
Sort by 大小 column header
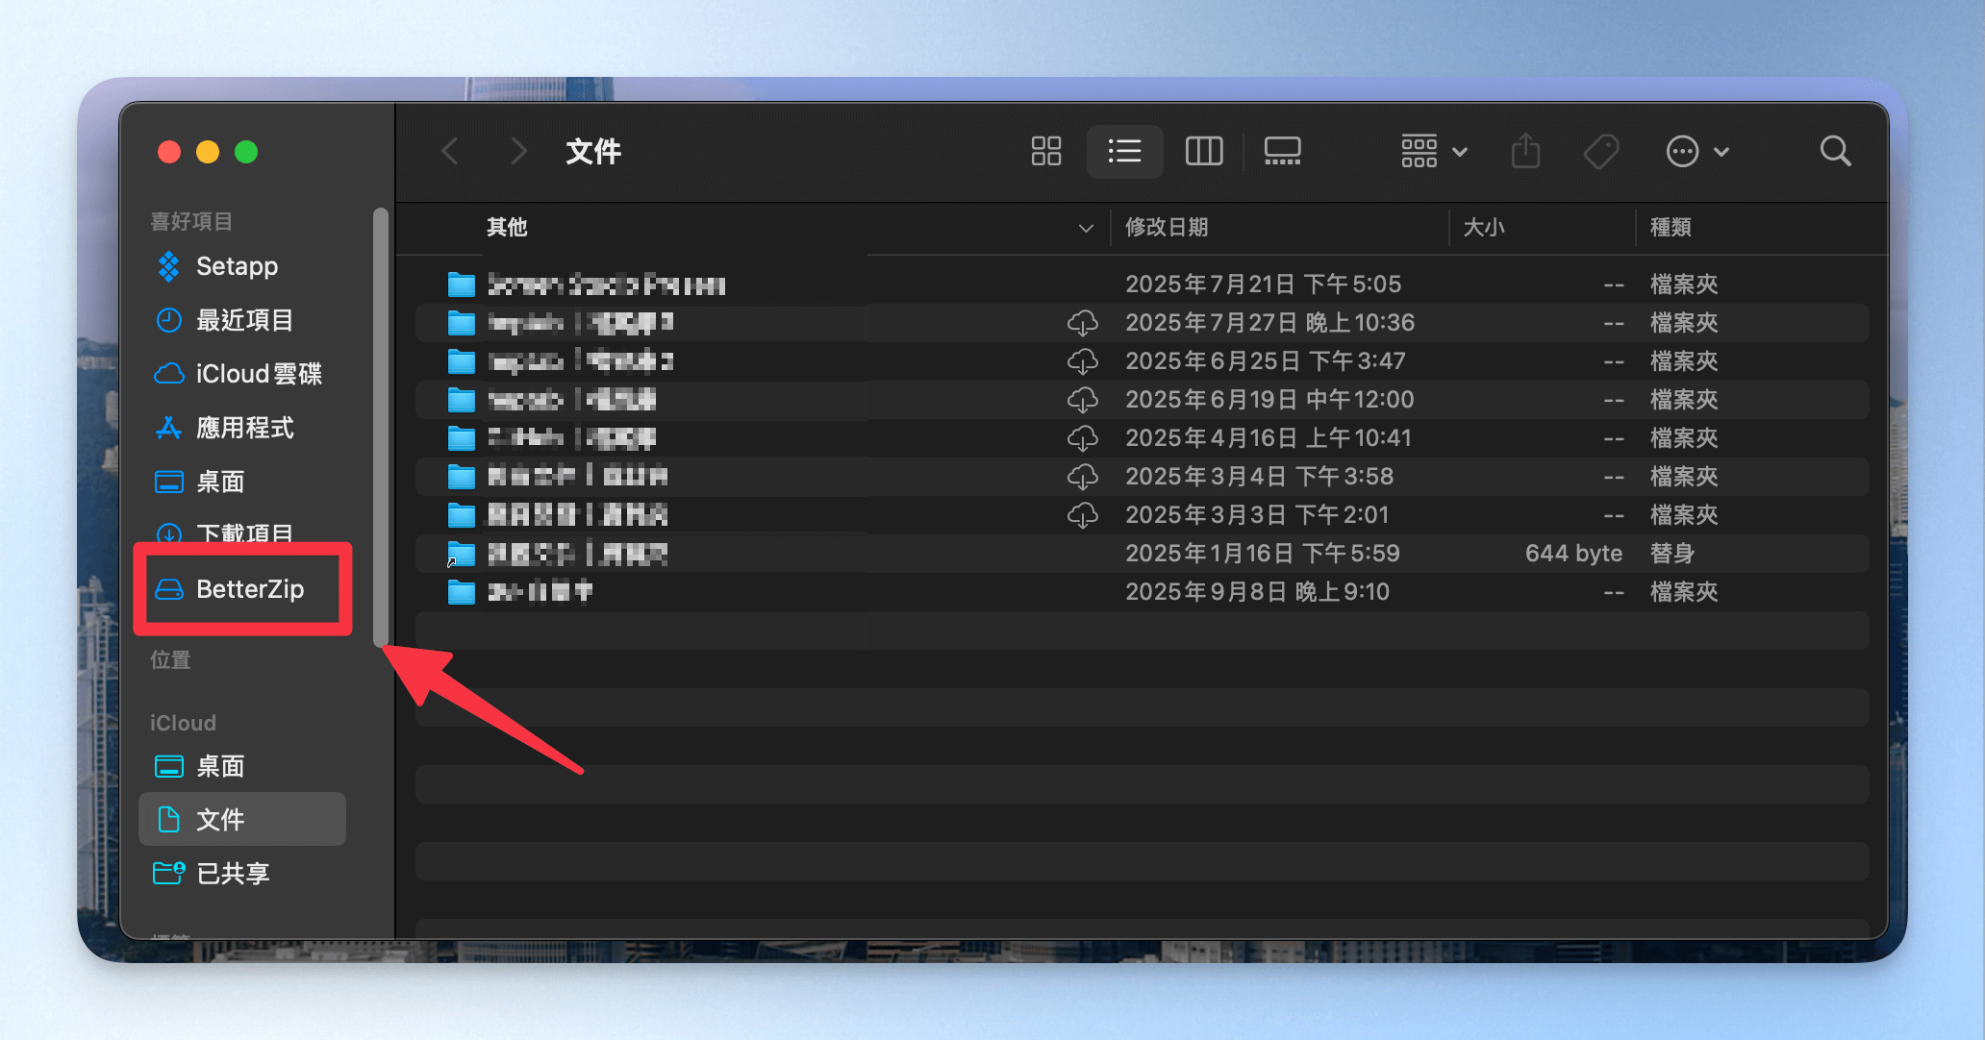point(1483,228)
